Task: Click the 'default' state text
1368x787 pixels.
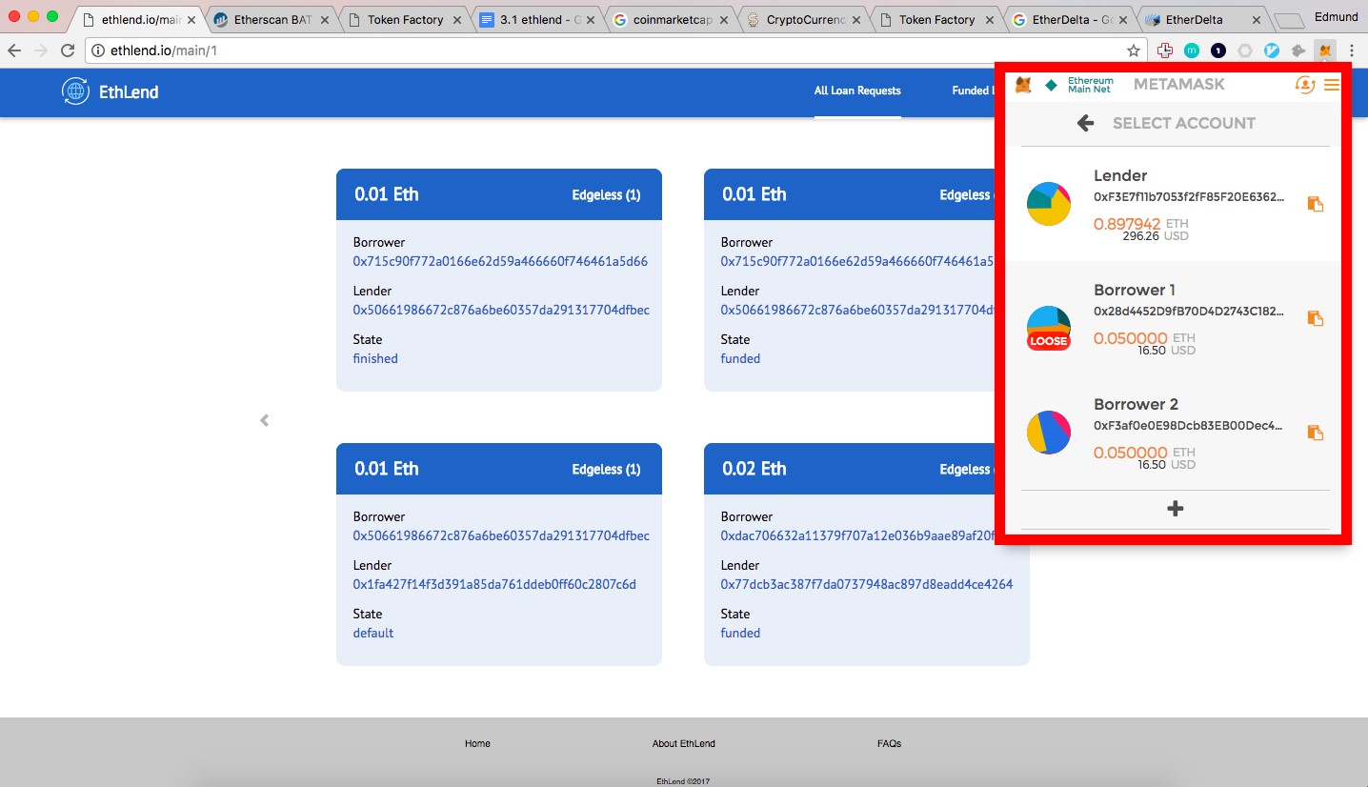Action: pos(373,633)
